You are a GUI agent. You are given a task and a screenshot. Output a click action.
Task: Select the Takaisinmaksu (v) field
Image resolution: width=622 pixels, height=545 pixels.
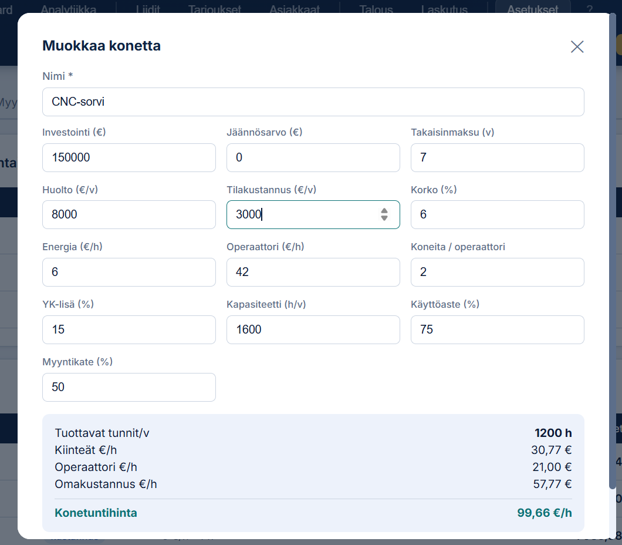497,157
